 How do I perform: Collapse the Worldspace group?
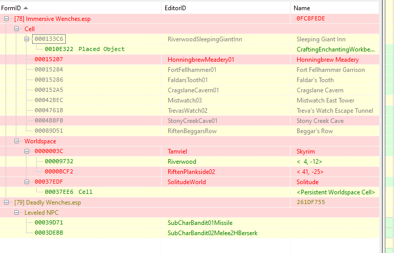17,141
